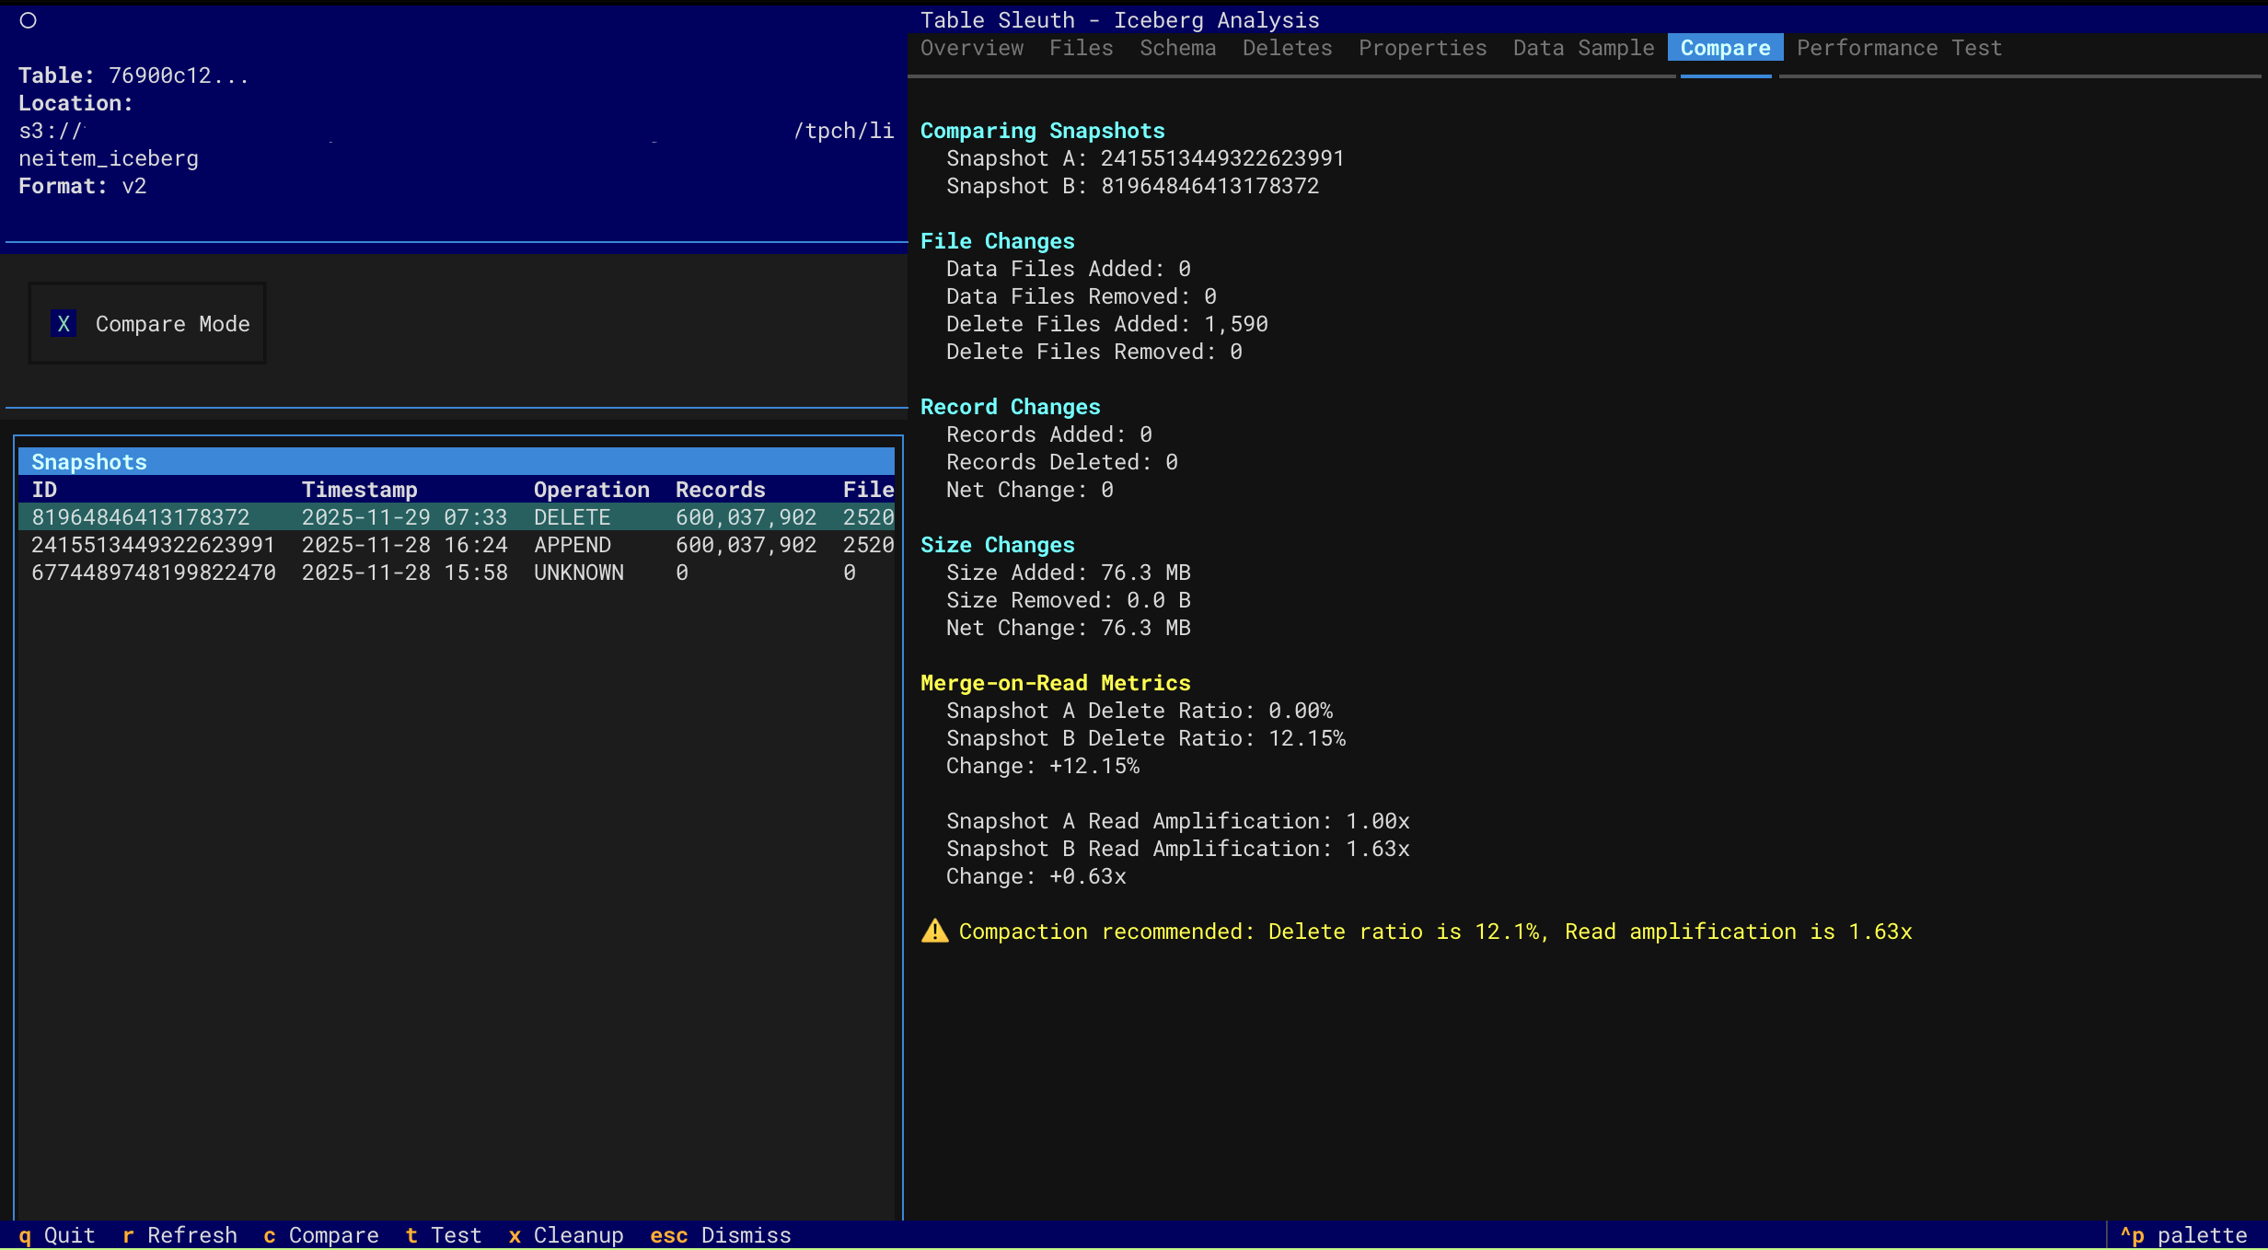Switch to the Files tab

coord(1081,48)
